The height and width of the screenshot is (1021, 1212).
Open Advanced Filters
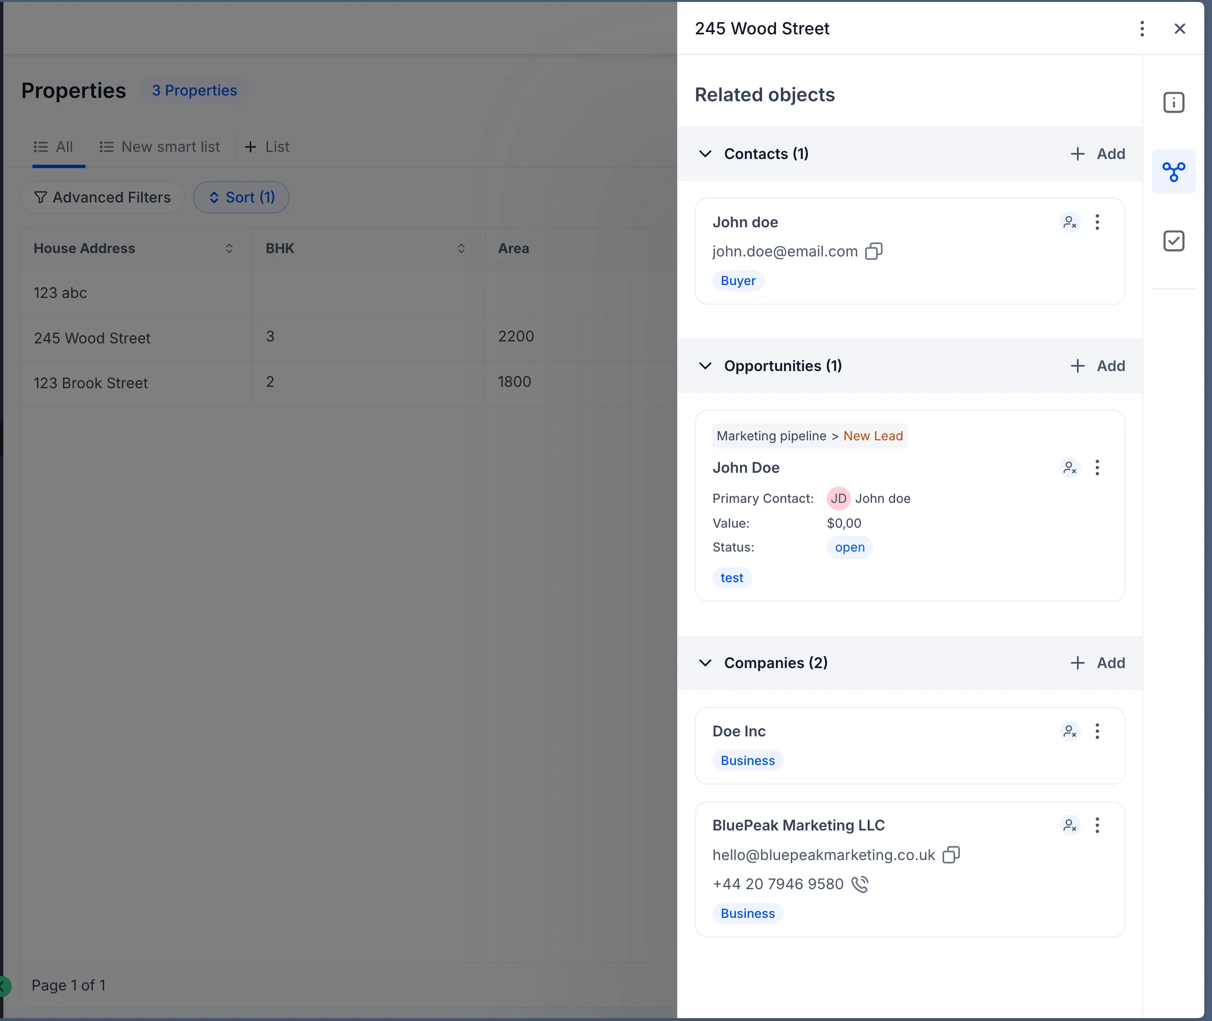click(x=103, y=197)
